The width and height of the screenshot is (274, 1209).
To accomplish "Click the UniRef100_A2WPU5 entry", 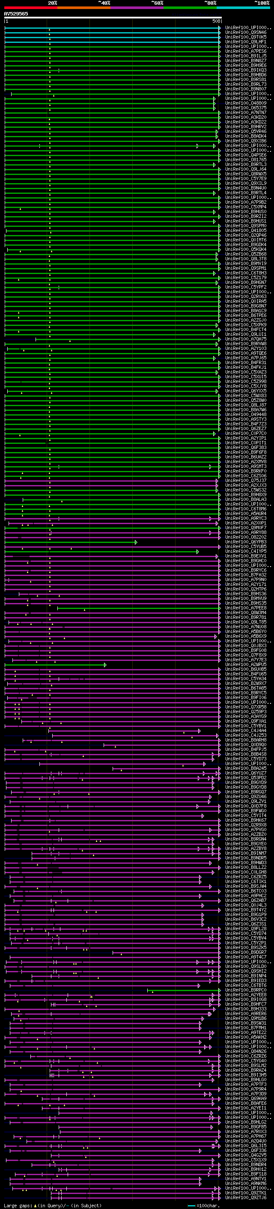I will click(246, 665).
